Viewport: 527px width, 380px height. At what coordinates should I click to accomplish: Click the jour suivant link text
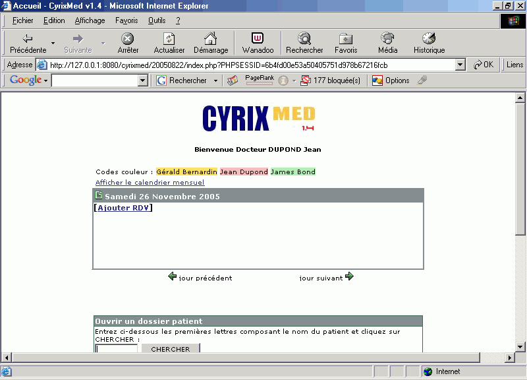[x=321, y=278]
